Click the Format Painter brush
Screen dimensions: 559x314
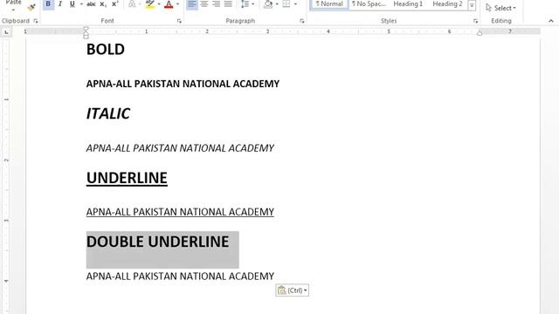(31, 6)
